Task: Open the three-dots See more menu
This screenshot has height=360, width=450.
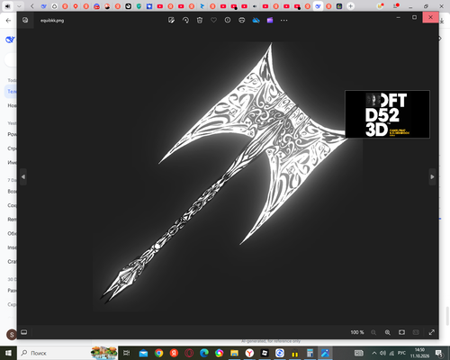Action: [x=283, y=20]
